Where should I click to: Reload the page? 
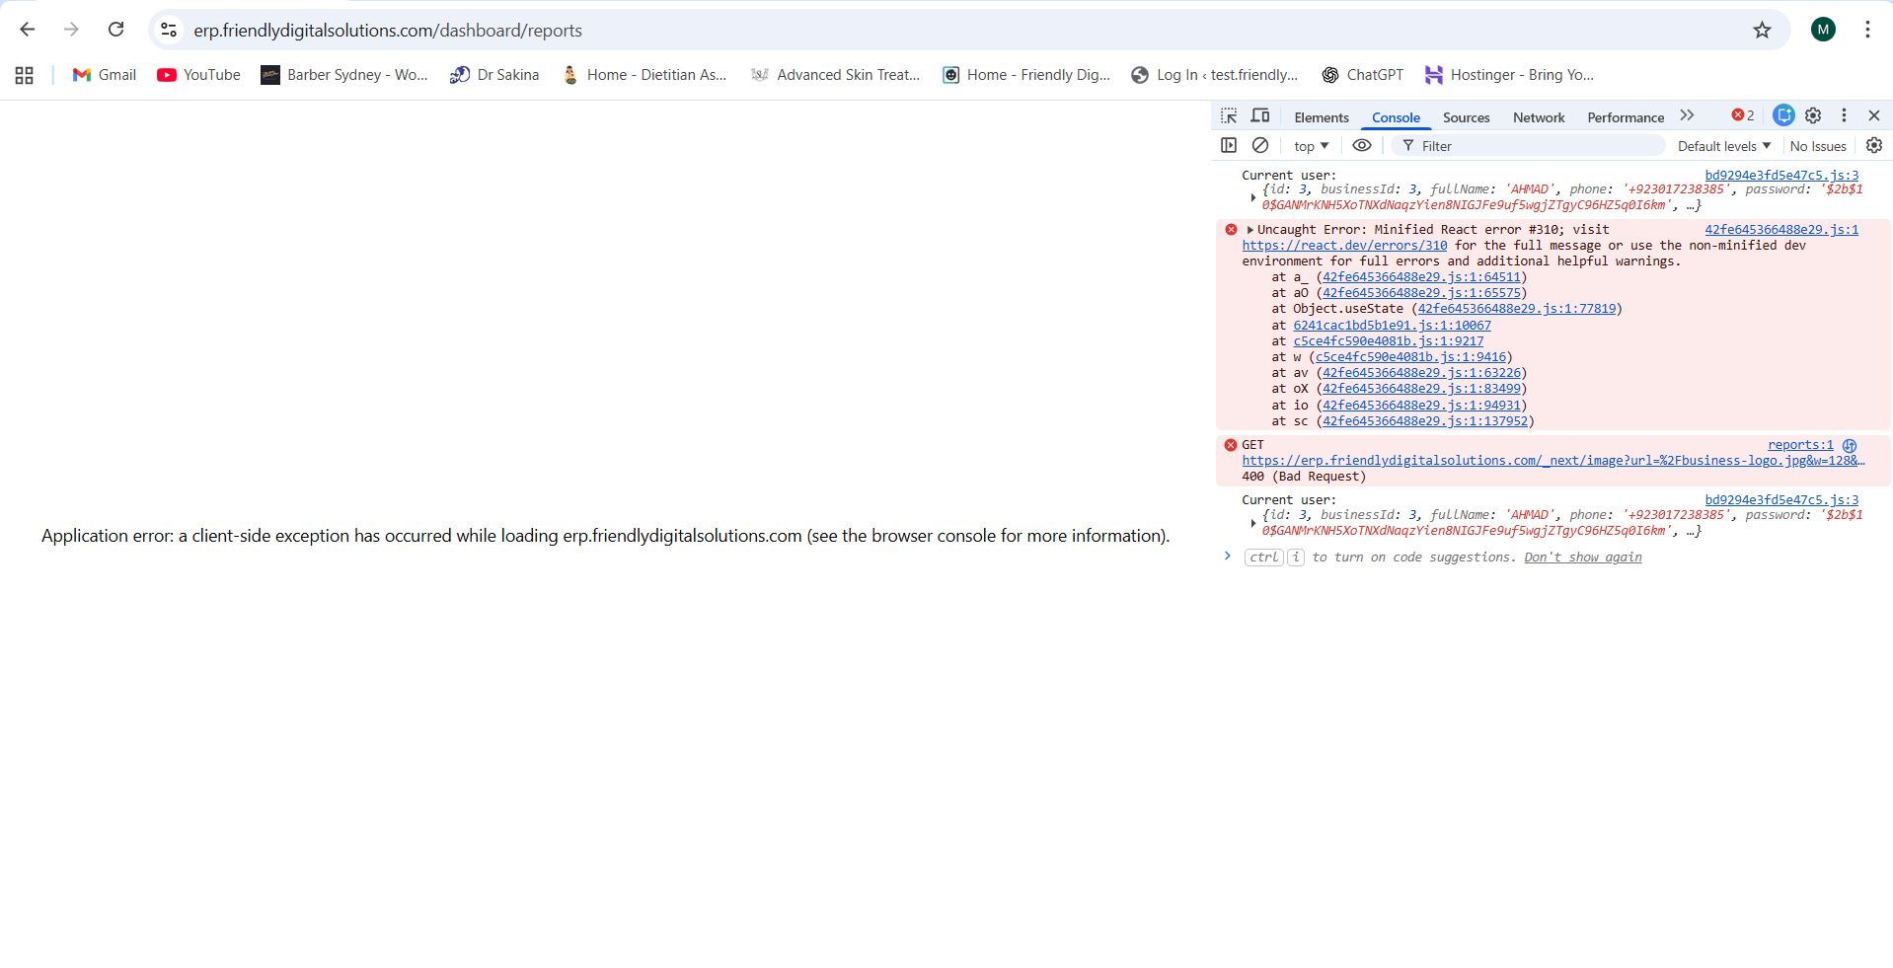coord(115,30)
